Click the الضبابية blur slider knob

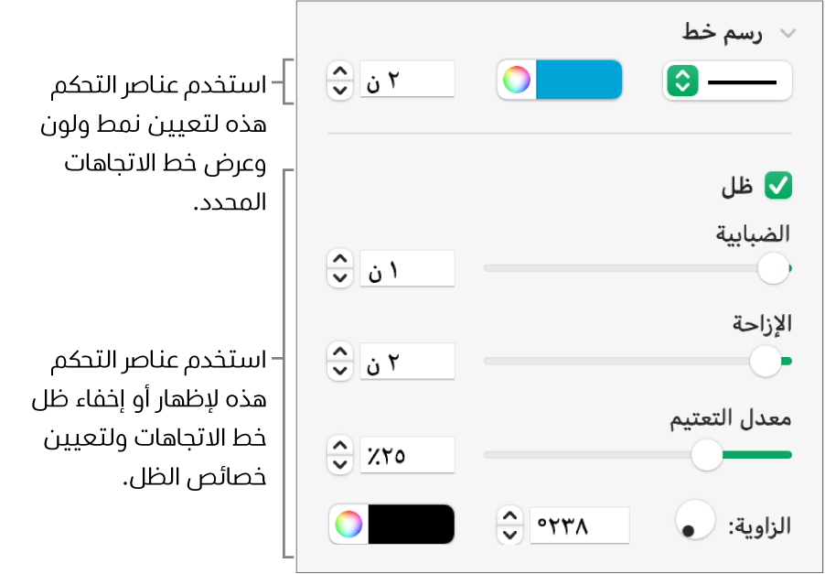[x=774, y=268]
